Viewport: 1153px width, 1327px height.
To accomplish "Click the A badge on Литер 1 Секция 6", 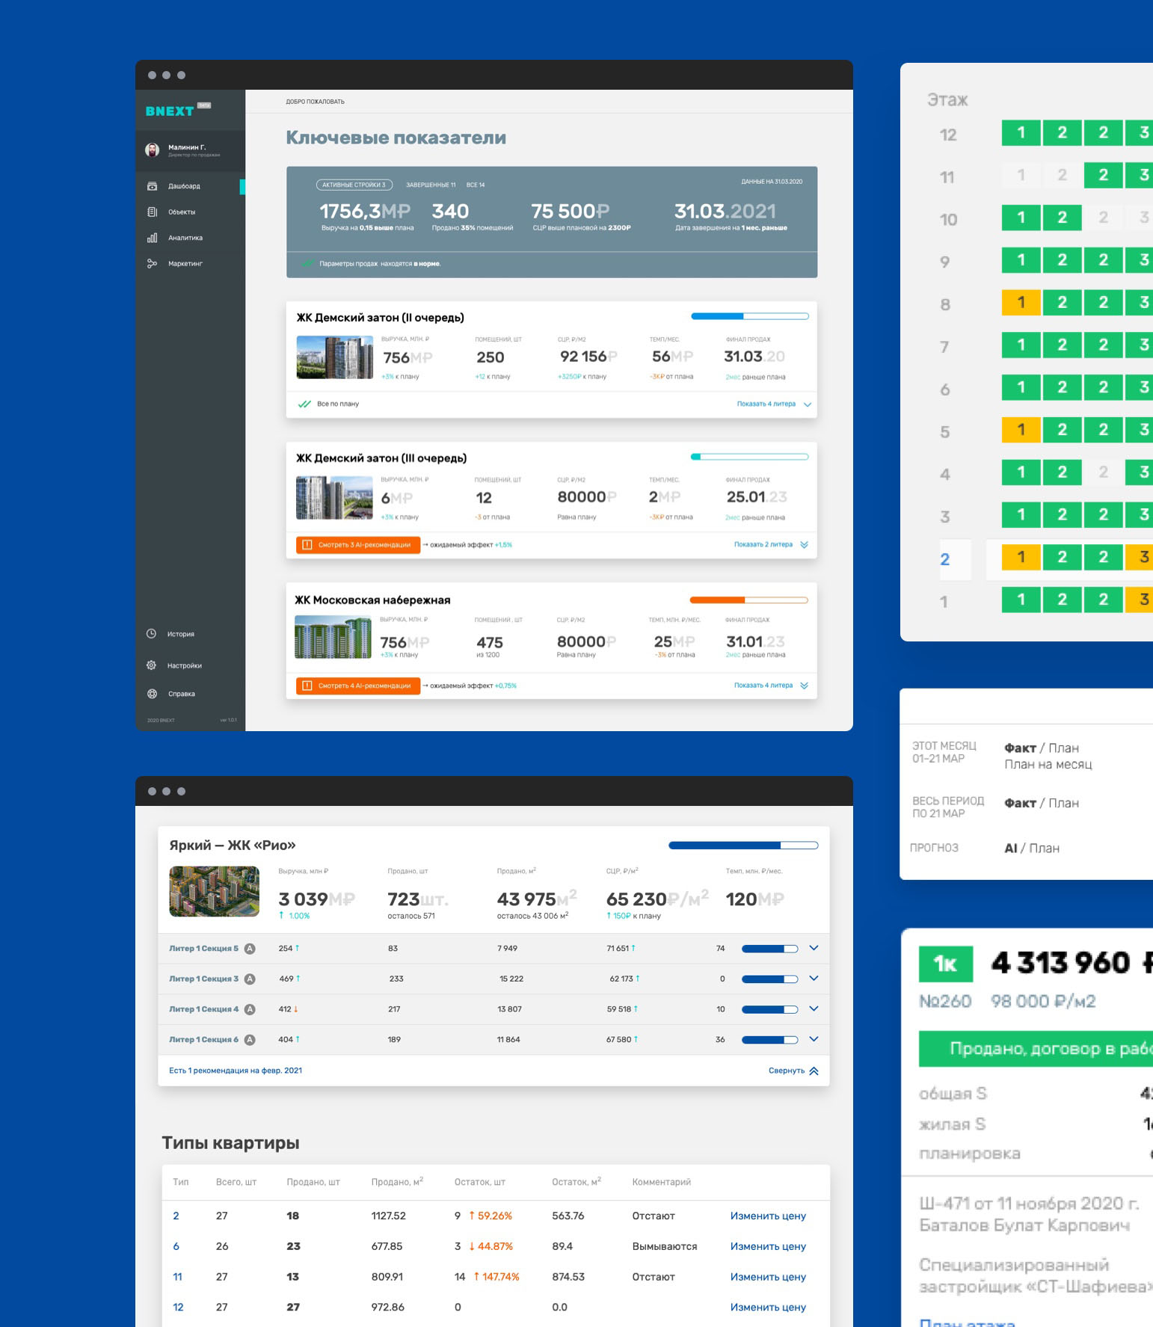I will coord(250,1040).
